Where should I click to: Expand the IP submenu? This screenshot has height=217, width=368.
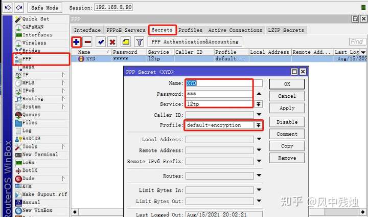(x=63, y=75)
